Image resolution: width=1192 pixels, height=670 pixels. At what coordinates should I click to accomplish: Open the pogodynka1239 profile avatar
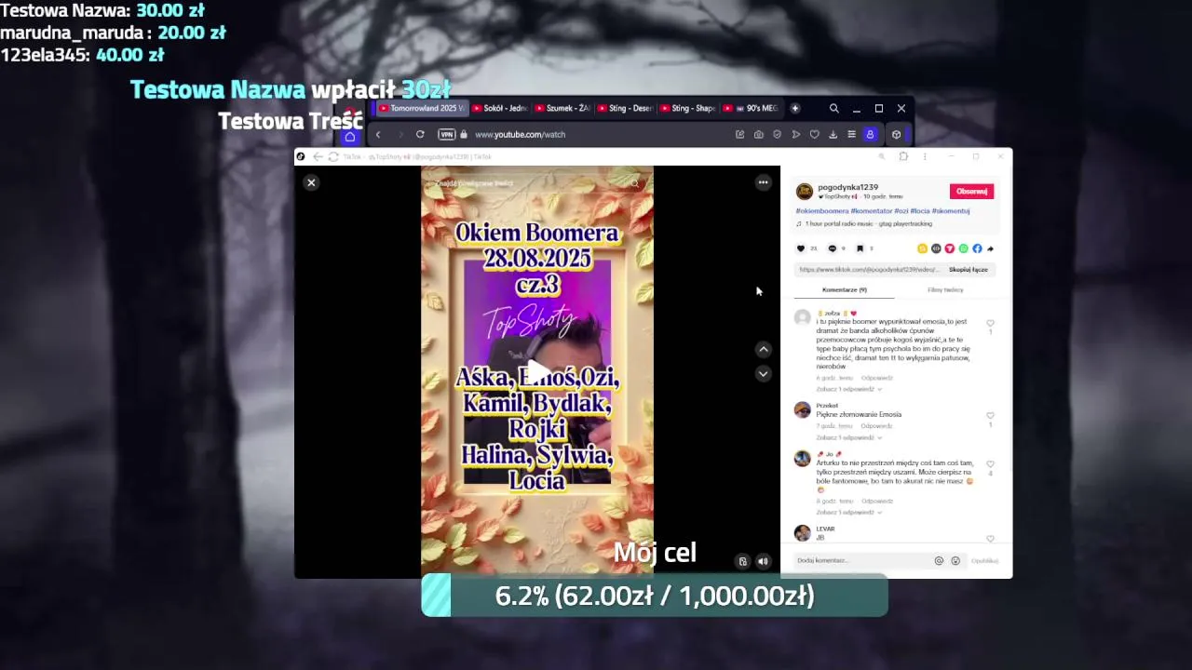pos(805,192)
